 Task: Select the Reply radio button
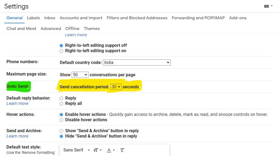(61, 98)
